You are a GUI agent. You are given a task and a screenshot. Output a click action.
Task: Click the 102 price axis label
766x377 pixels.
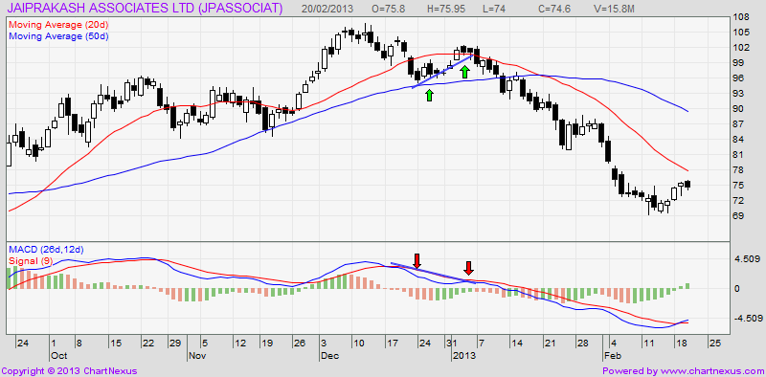(741, 48)
